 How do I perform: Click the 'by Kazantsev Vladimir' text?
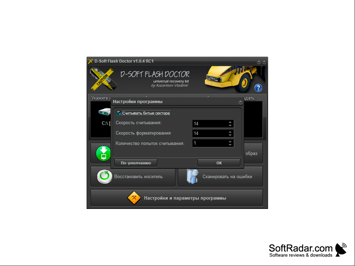[170, 85]
